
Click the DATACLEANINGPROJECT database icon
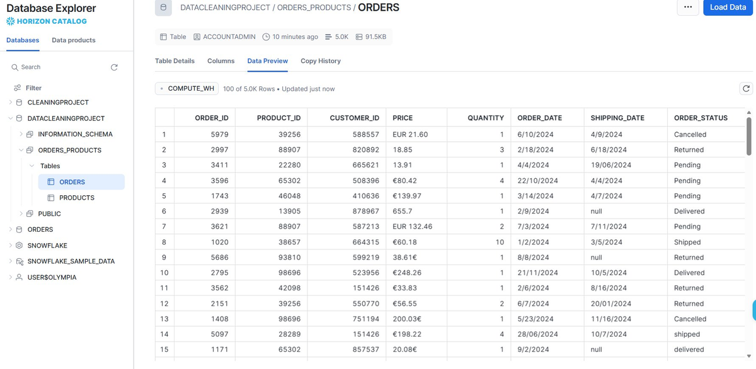pyautogui.click(x=19, y=118)
